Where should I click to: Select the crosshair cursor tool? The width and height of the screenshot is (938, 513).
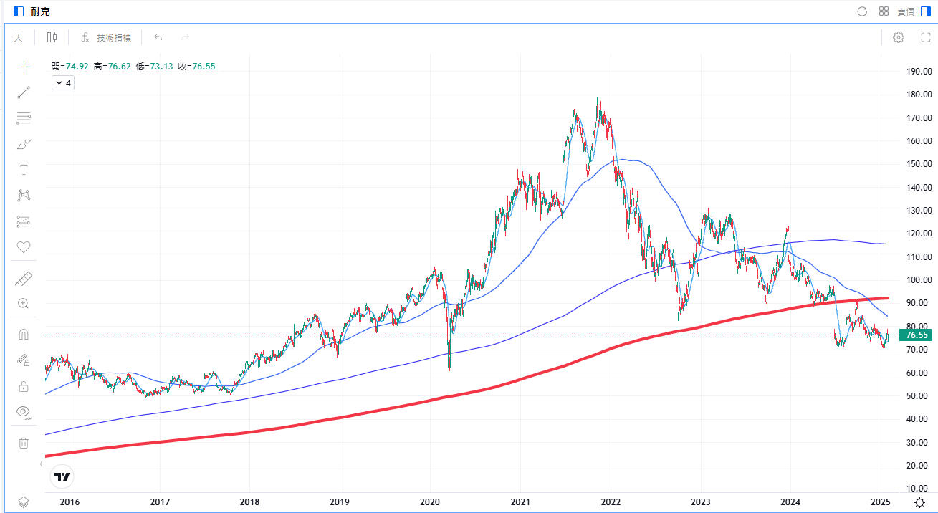(x=24, y=67)
